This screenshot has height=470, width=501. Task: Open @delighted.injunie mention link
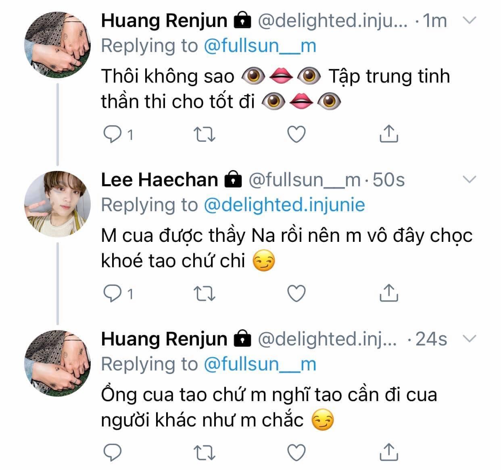coord(284,205)
